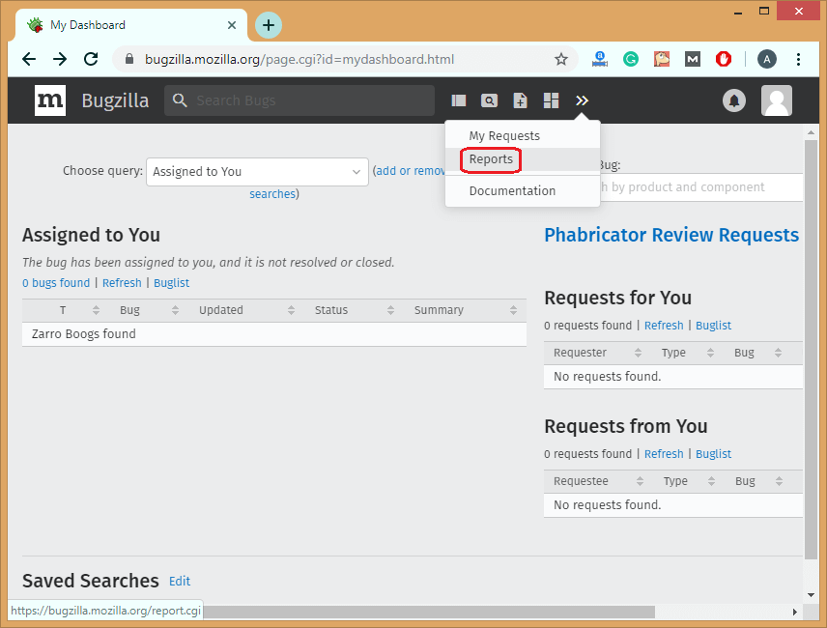Click the product and component search field
This screenshot has width=827, height=628.
tap(701, 187)
